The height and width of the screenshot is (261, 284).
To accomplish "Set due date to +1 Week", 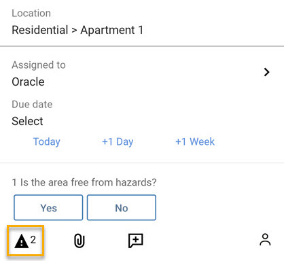I will coord(195,141).
